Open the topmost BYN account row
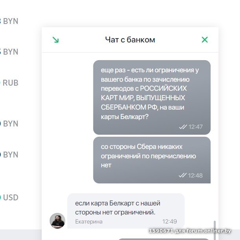The height and width of the screenshot is (240, 240). 9,21
